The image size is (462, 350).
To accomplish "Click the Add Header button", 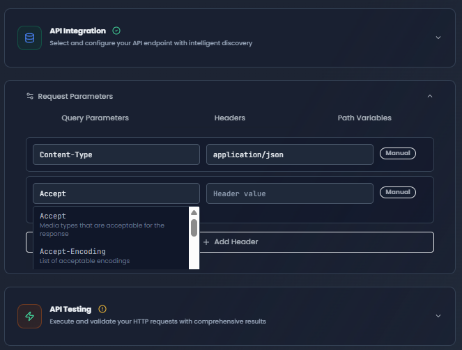I will (230, 241).
